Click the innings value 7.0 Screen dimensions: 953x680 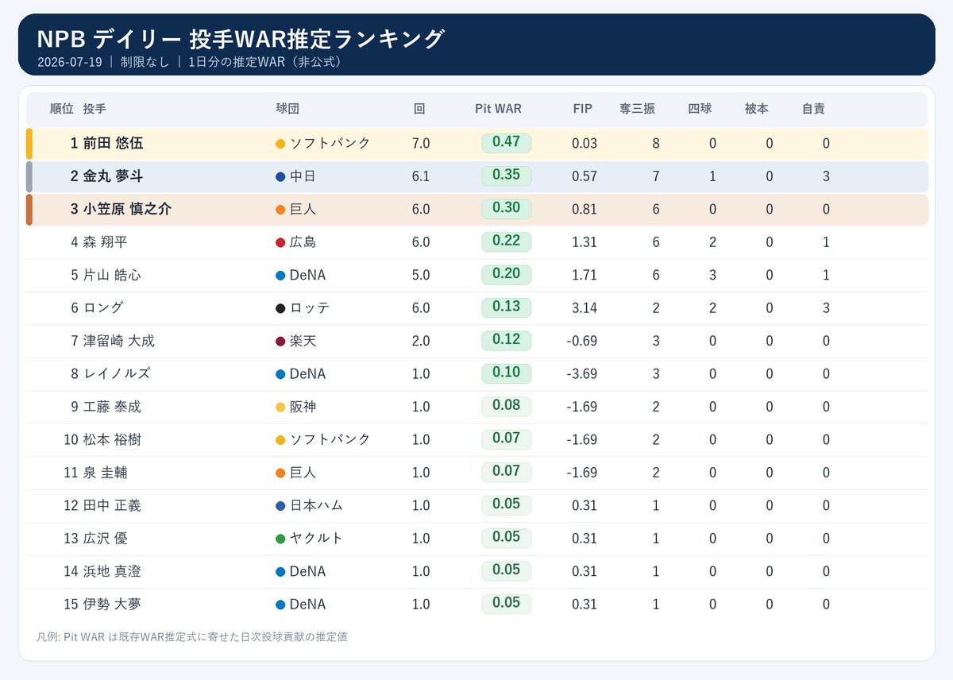421,144
